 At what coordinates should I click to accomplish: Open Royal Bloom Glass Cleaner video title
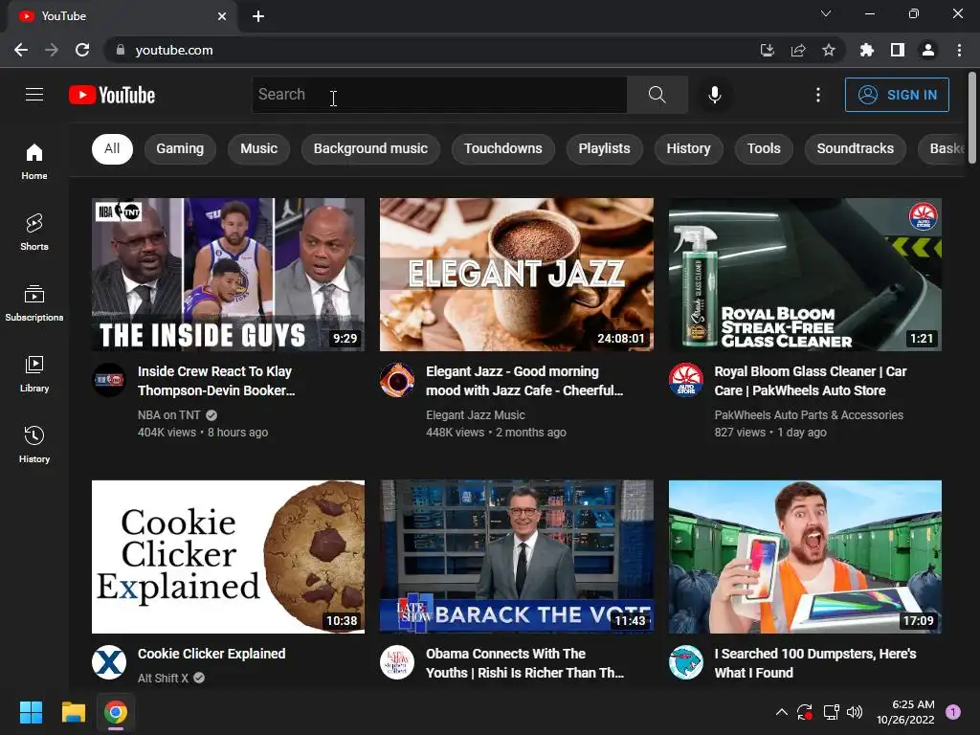(x=810, y=381)
